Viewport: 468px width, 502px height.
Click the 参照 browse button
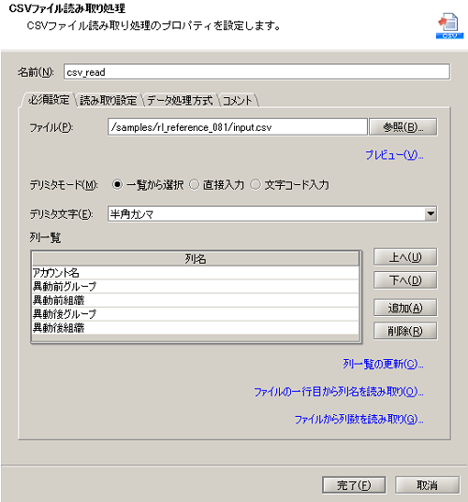click(402, 127)
